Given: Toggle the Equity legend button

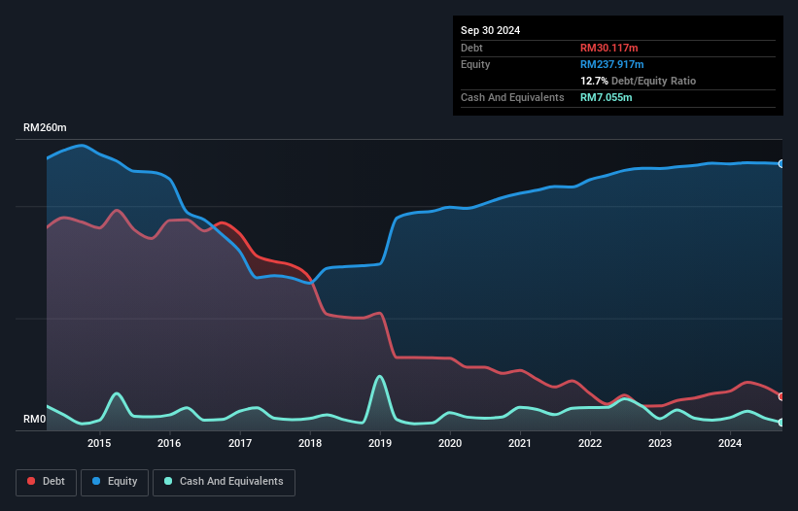Looking at the screenshot, I should (x=115, y=482).
